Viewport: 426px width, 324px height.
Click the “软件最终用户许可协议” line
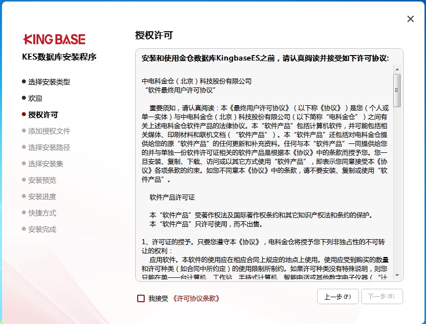pyautogui.click(x=180, y=90)
